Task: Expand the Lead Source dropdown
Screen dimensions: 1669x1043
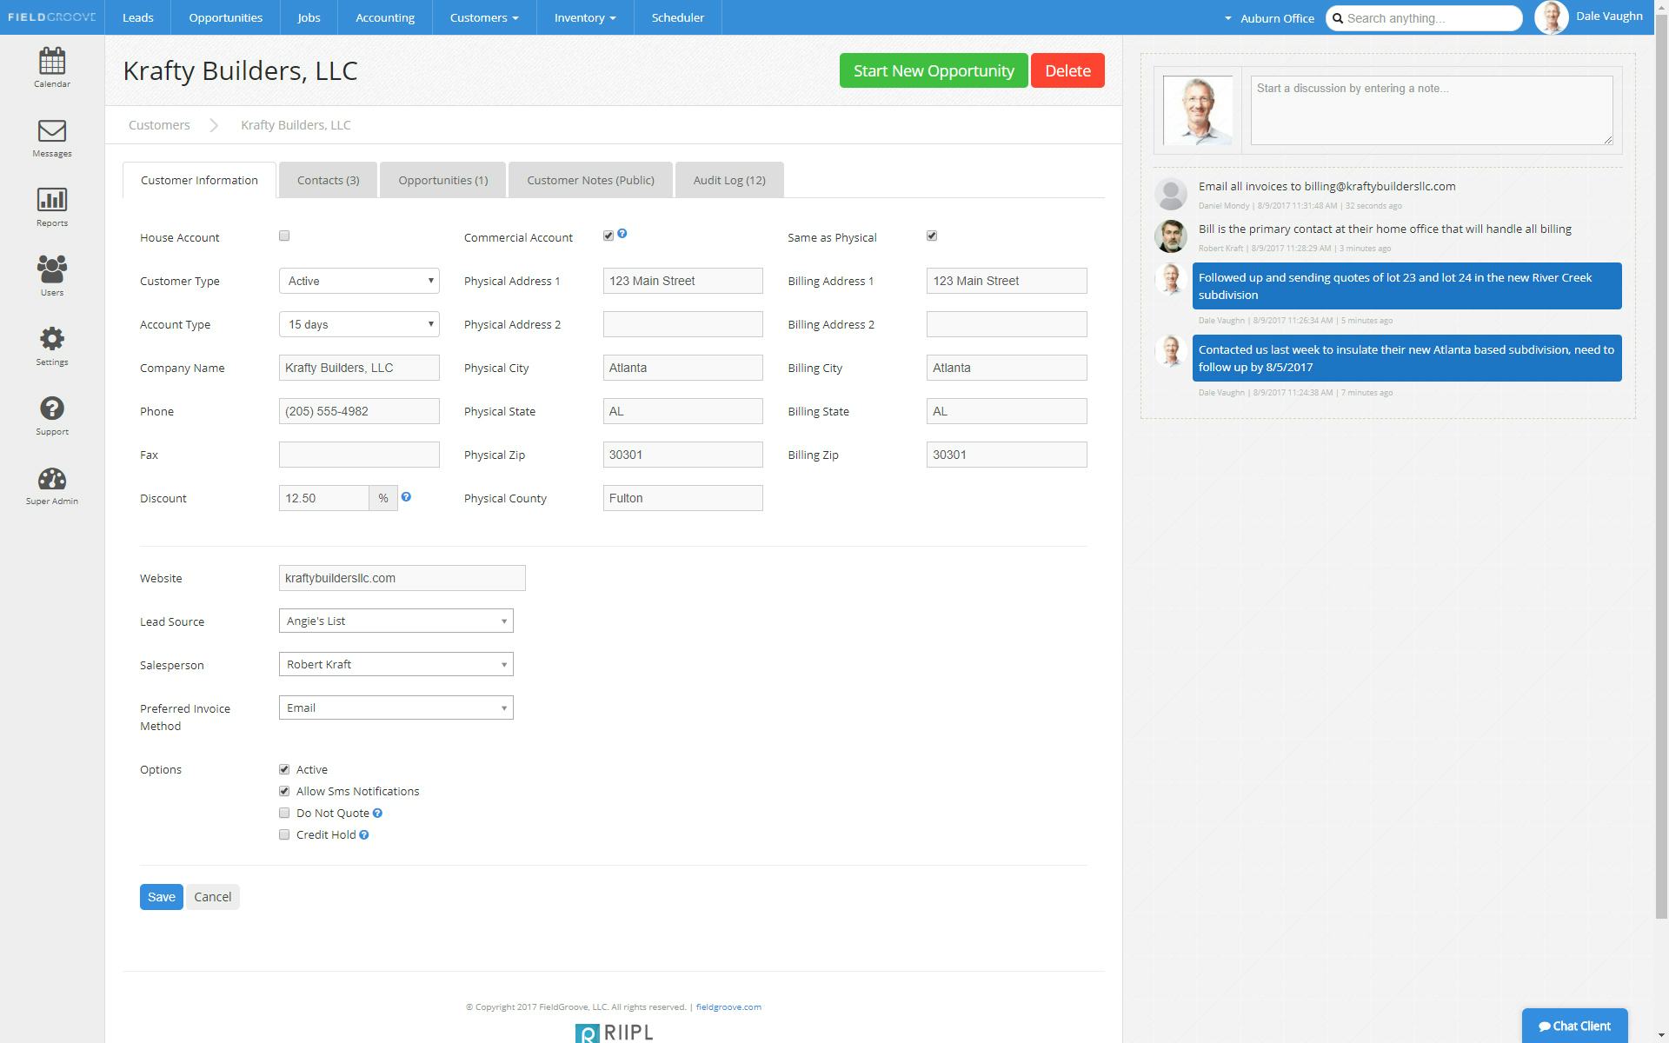Action: 396,621
